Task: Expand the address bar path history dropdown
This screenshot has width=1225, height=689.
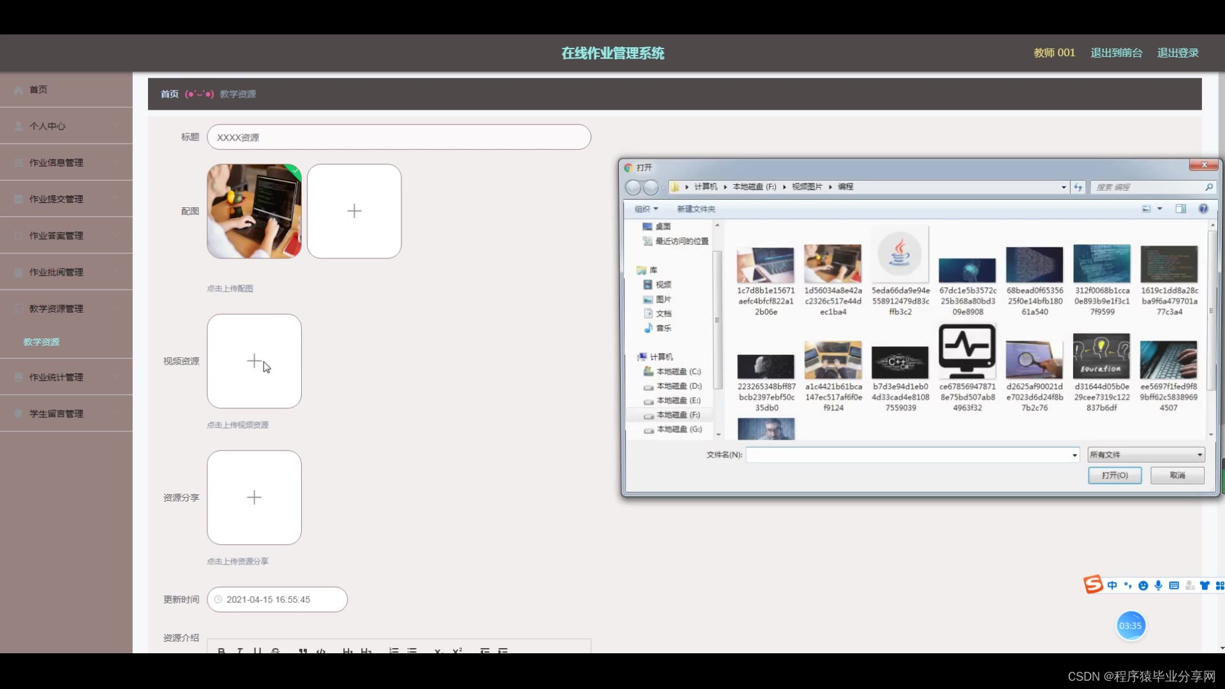Action: tap(1064, 187)
